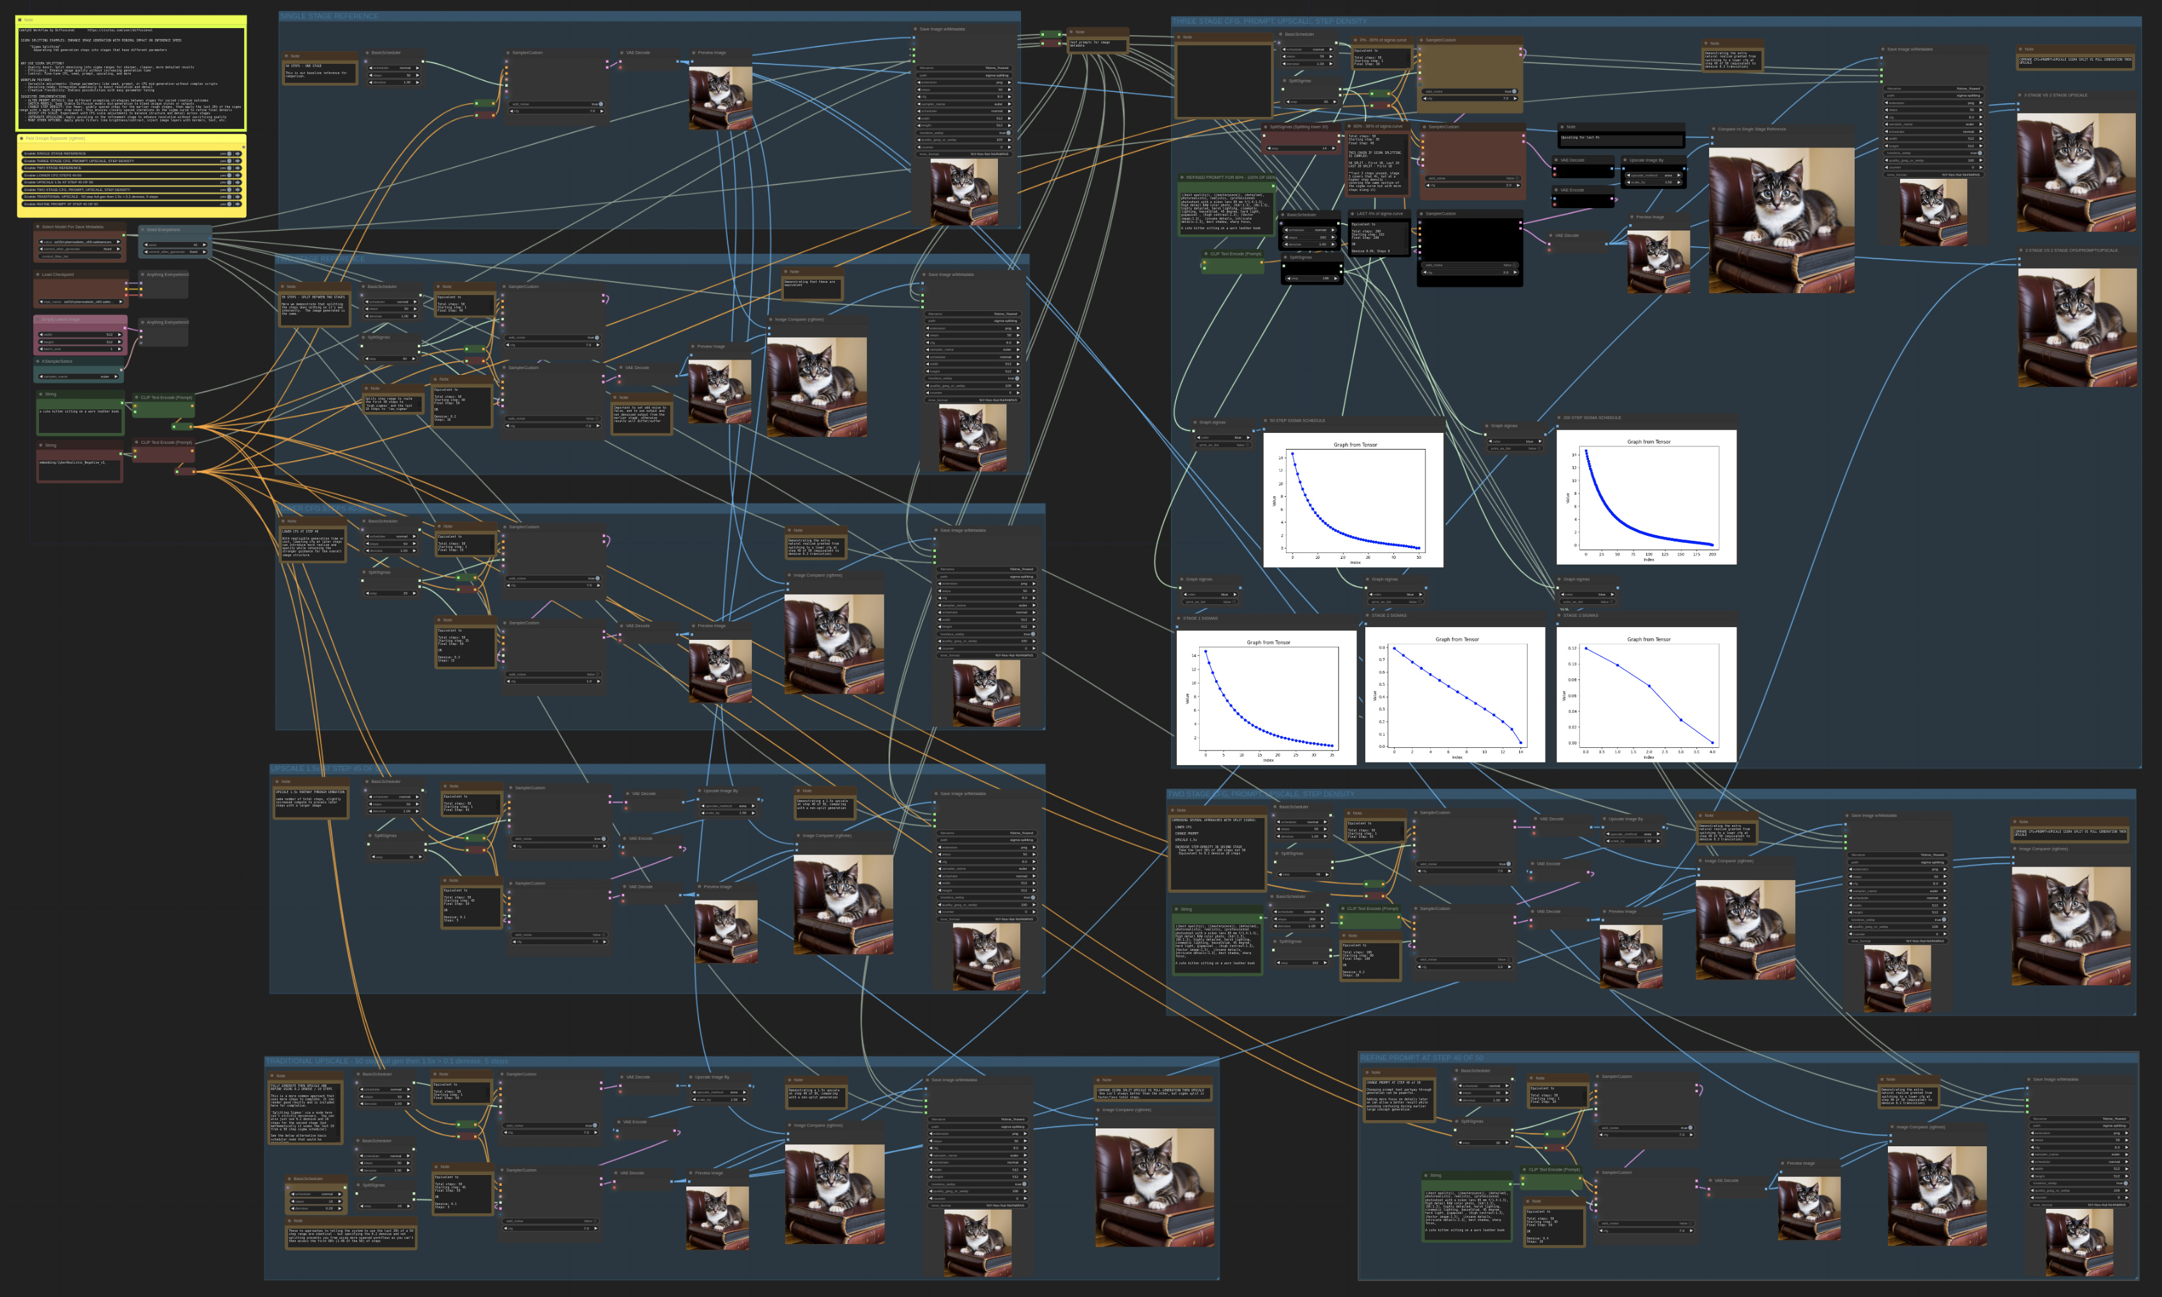
Task: Collapse the Load Checkpoint node with its title dot
Action: click(38, 275)
